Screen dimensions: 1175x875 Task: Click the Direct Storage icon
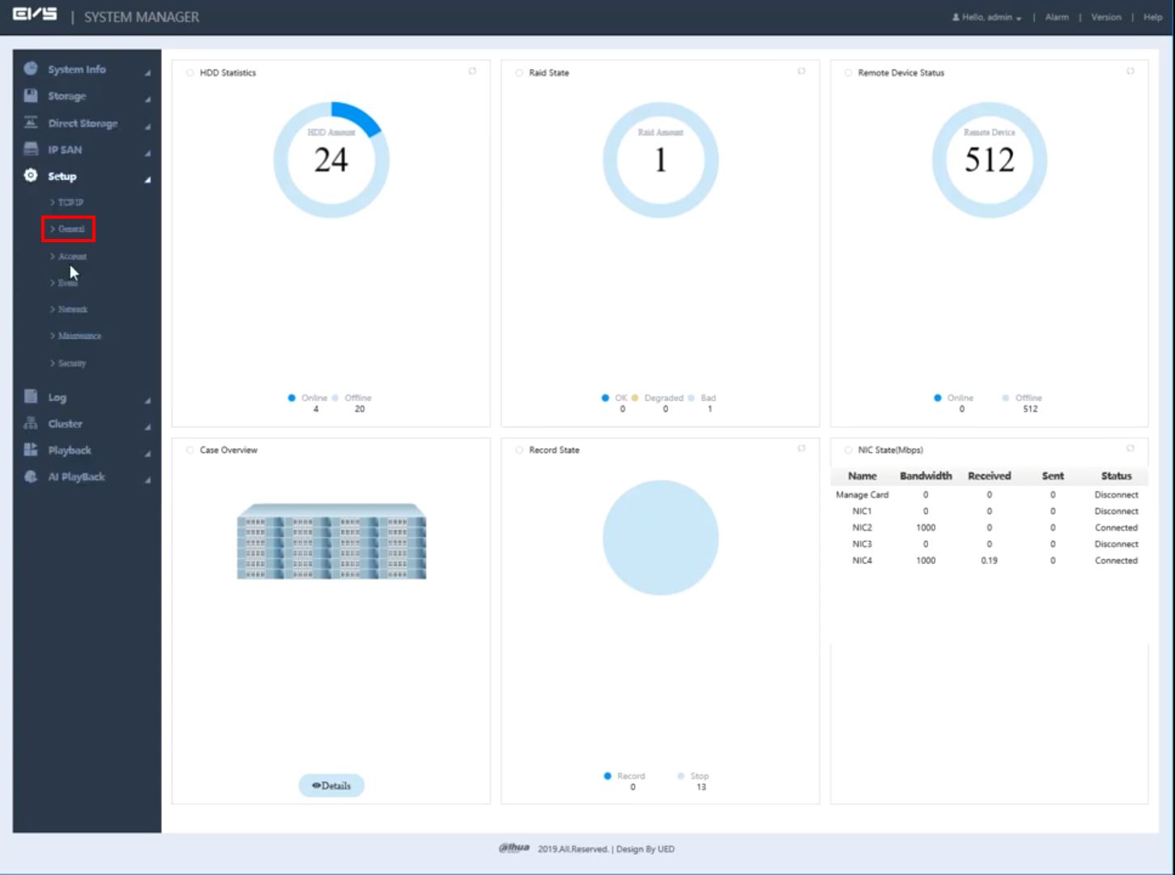[31, 122]
